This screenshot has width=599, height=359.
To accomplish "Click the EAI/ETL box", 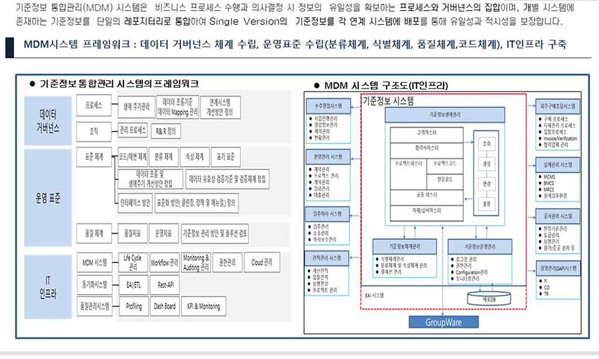I will point(133,285).
